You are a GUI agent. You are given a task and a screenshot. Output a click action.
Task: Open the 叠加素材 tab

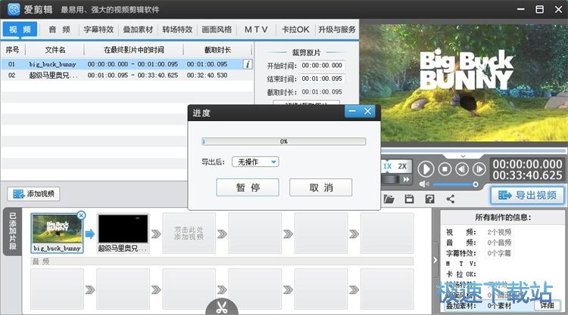click(138, 29)
